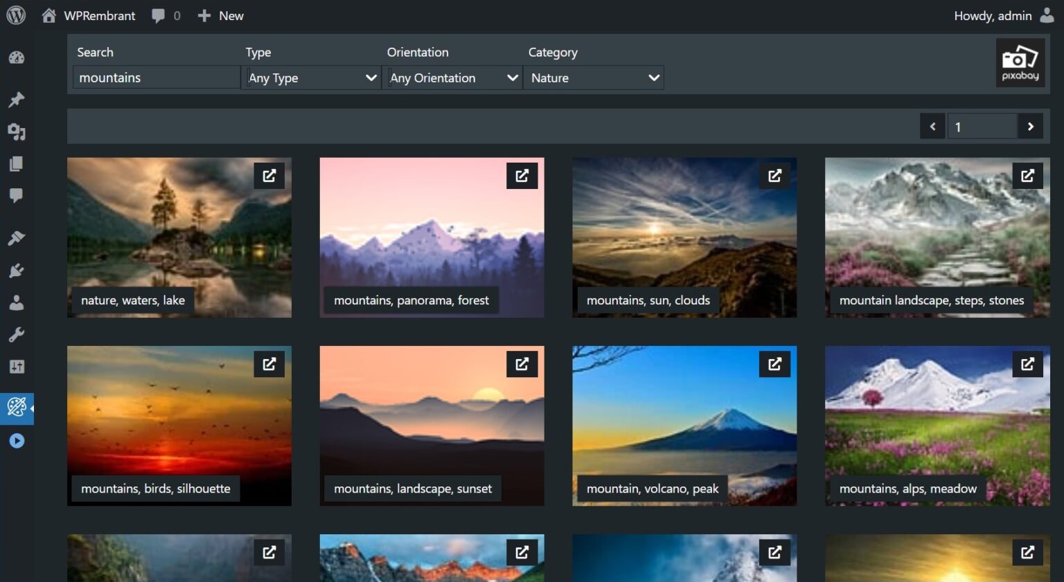Expand the Type dropdown

(x=312, y=78)
